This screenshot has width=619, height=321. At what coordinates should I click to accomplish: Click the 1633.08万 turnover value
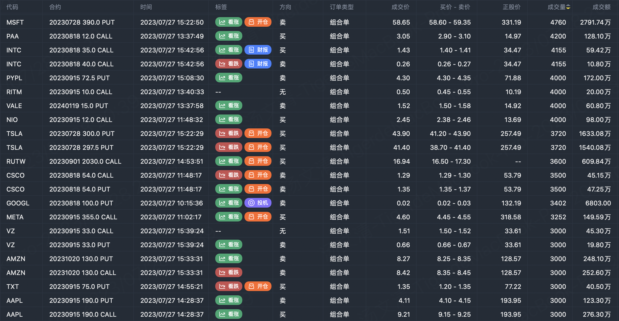pos(595,133)
